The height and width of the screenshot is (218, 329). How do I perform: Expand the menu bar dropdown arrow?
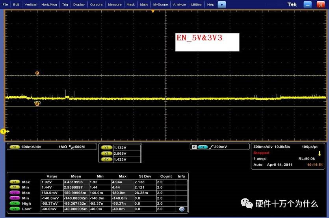pos(222,5)
